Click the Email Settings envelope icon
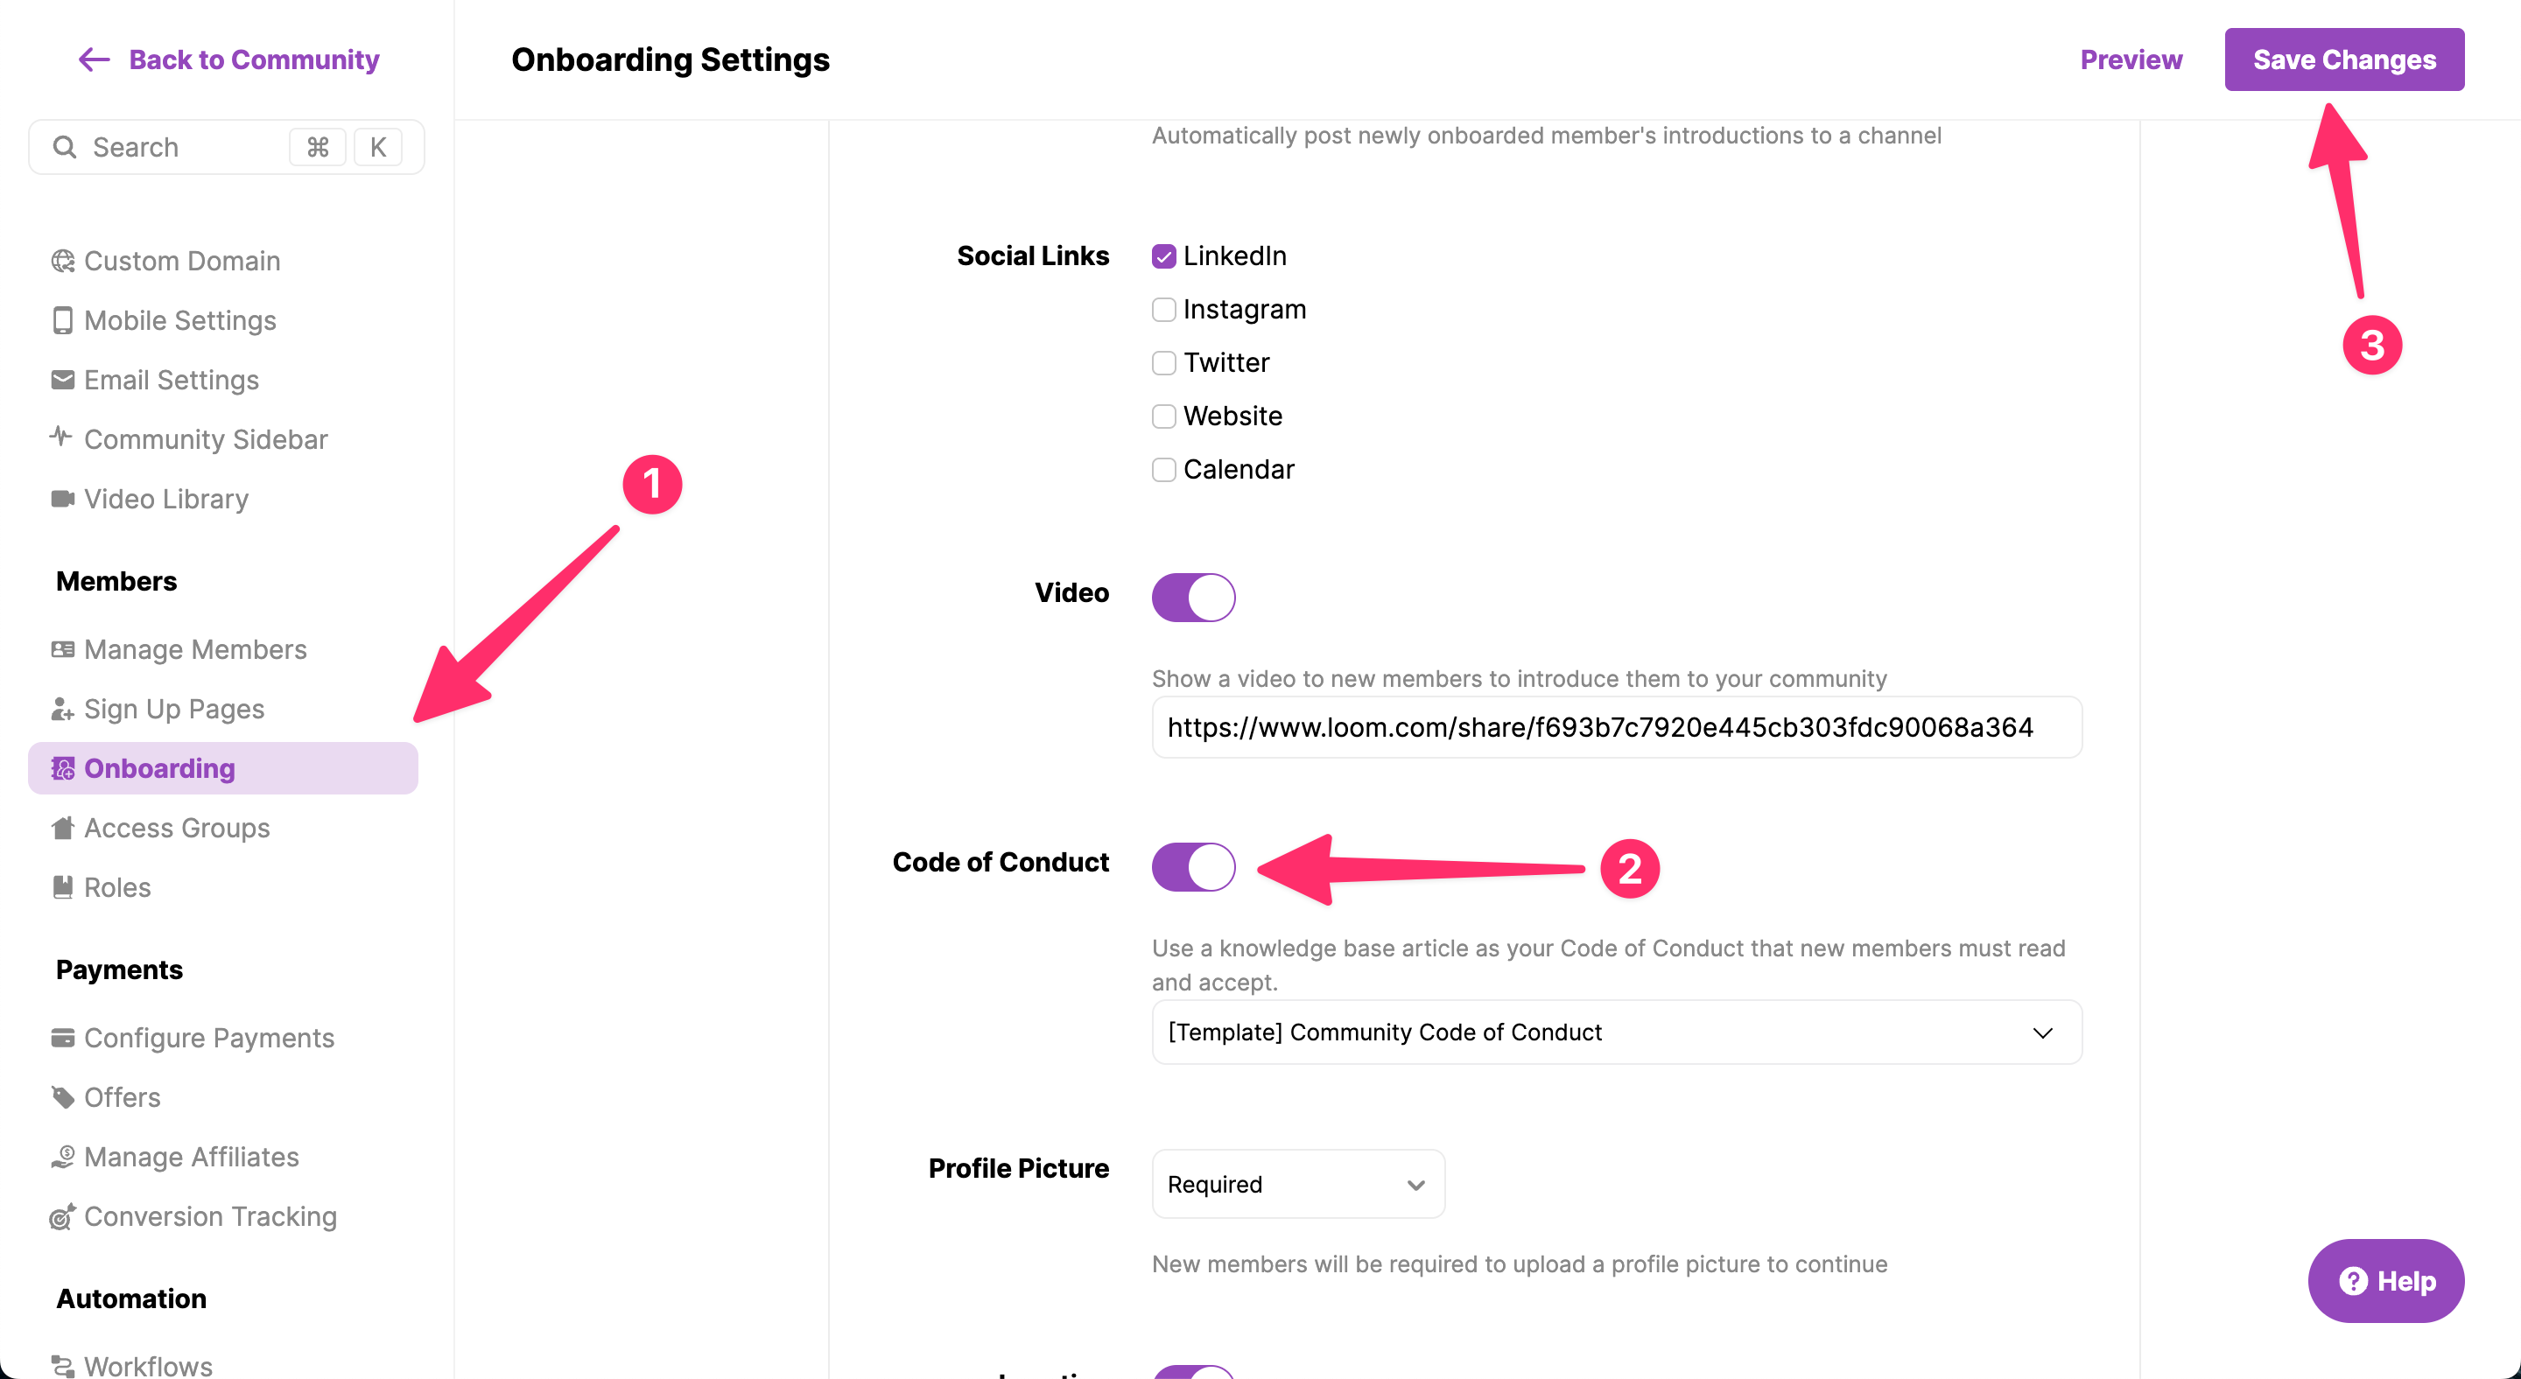 [63, 380]
